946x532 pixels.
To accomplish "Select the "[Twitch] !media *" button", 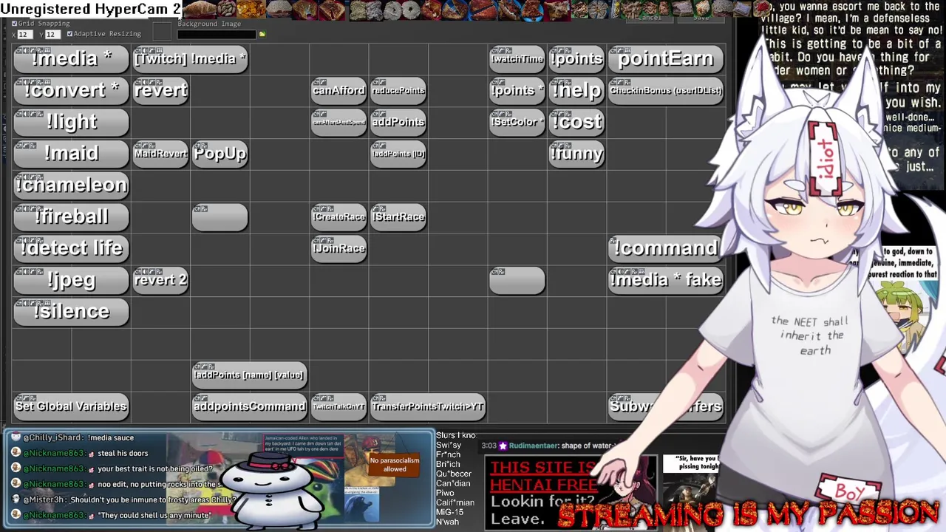I will [x=191, y=59].
